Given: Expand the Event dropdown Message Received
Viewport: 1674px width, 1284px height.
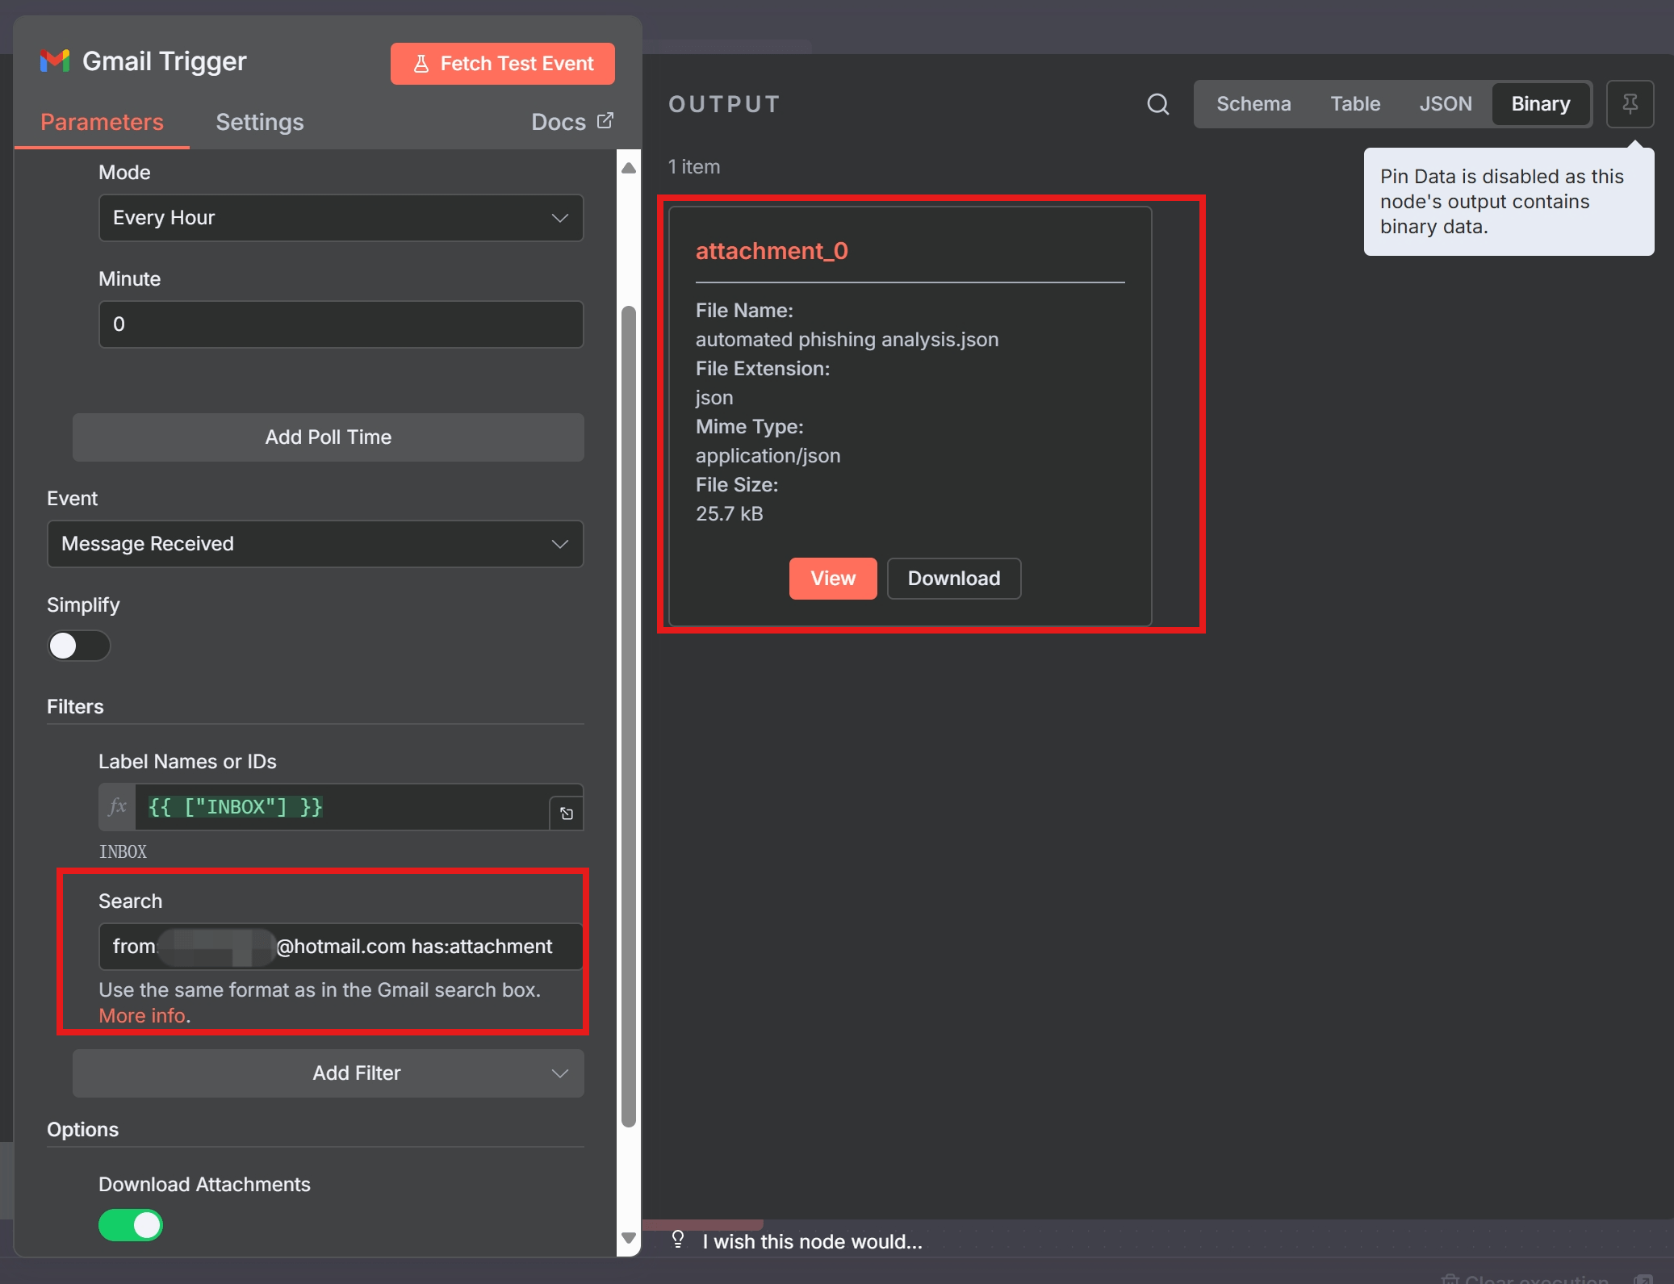Looking at the screenshot, I should [x=315, y=544].
